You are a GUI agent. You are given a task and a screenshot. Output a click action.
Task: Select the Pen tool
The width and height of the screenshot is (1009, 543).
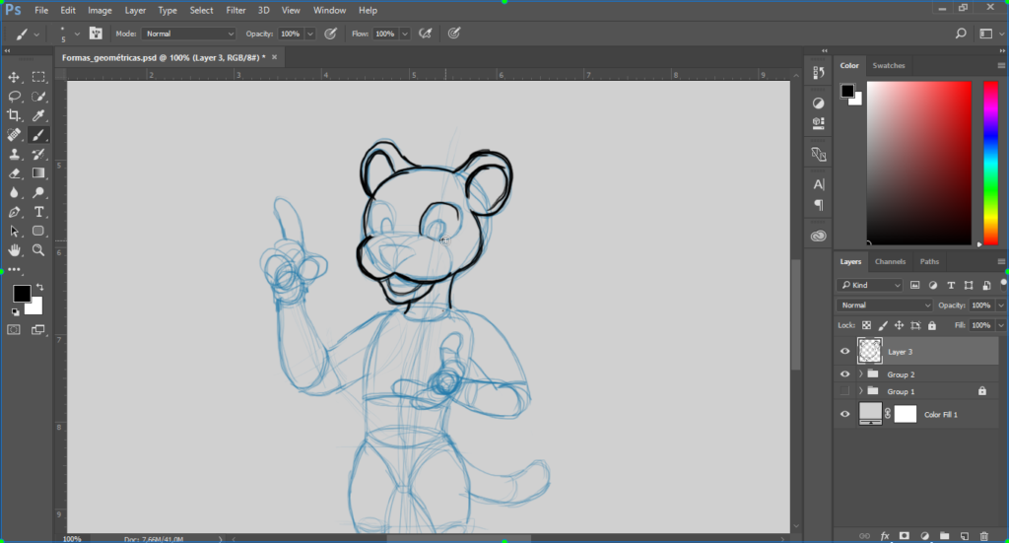pyautogui.click(x=14, y=212)
